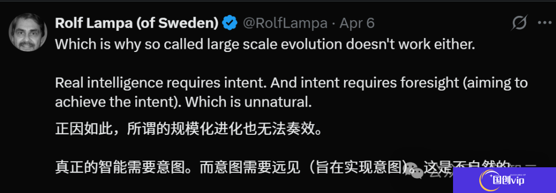Open Rolf Lampa's profile avatar photo
This screenshot has height=193, width=556.
(28, 32)
